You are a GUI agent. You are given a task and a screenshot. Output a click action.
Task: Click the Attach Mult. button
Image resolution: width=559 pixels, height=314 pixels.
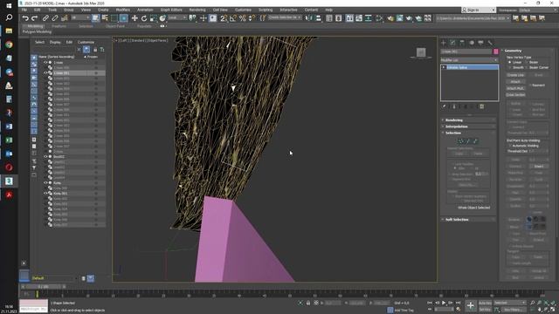(515, 88)
